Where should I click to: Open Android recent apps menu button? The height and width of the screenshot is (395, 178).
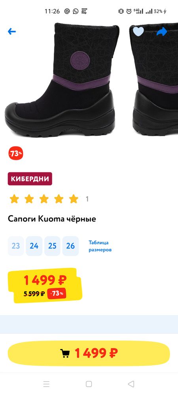tap(46, 384)
